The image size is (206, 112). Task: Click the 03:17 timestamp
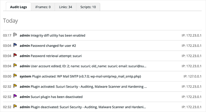(7, 36)
